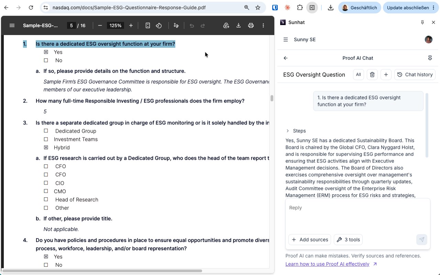
Task: Check the Other box
Action: pos(46,208)
